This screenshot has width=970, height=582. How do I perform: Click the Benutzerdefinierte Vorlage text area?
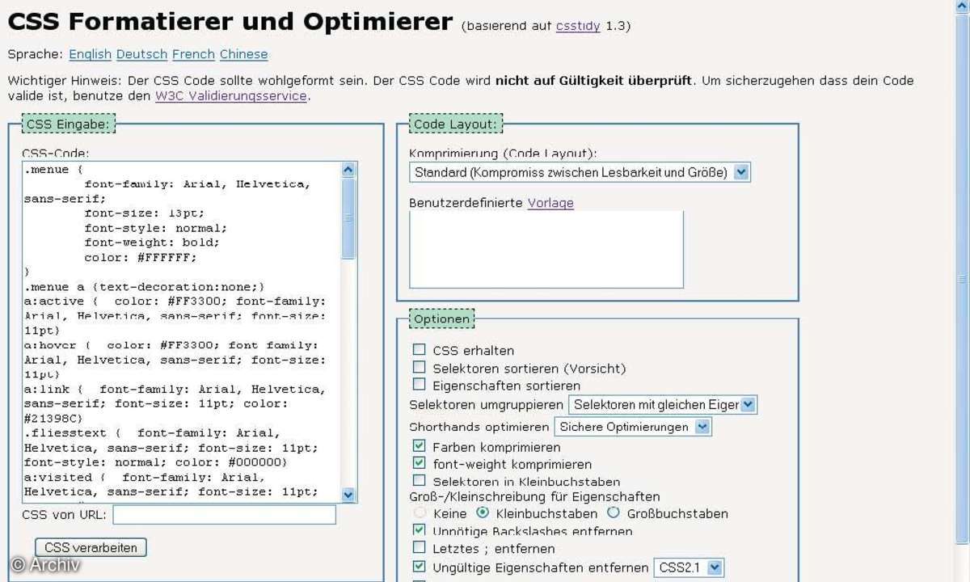[x=546, y=250]
